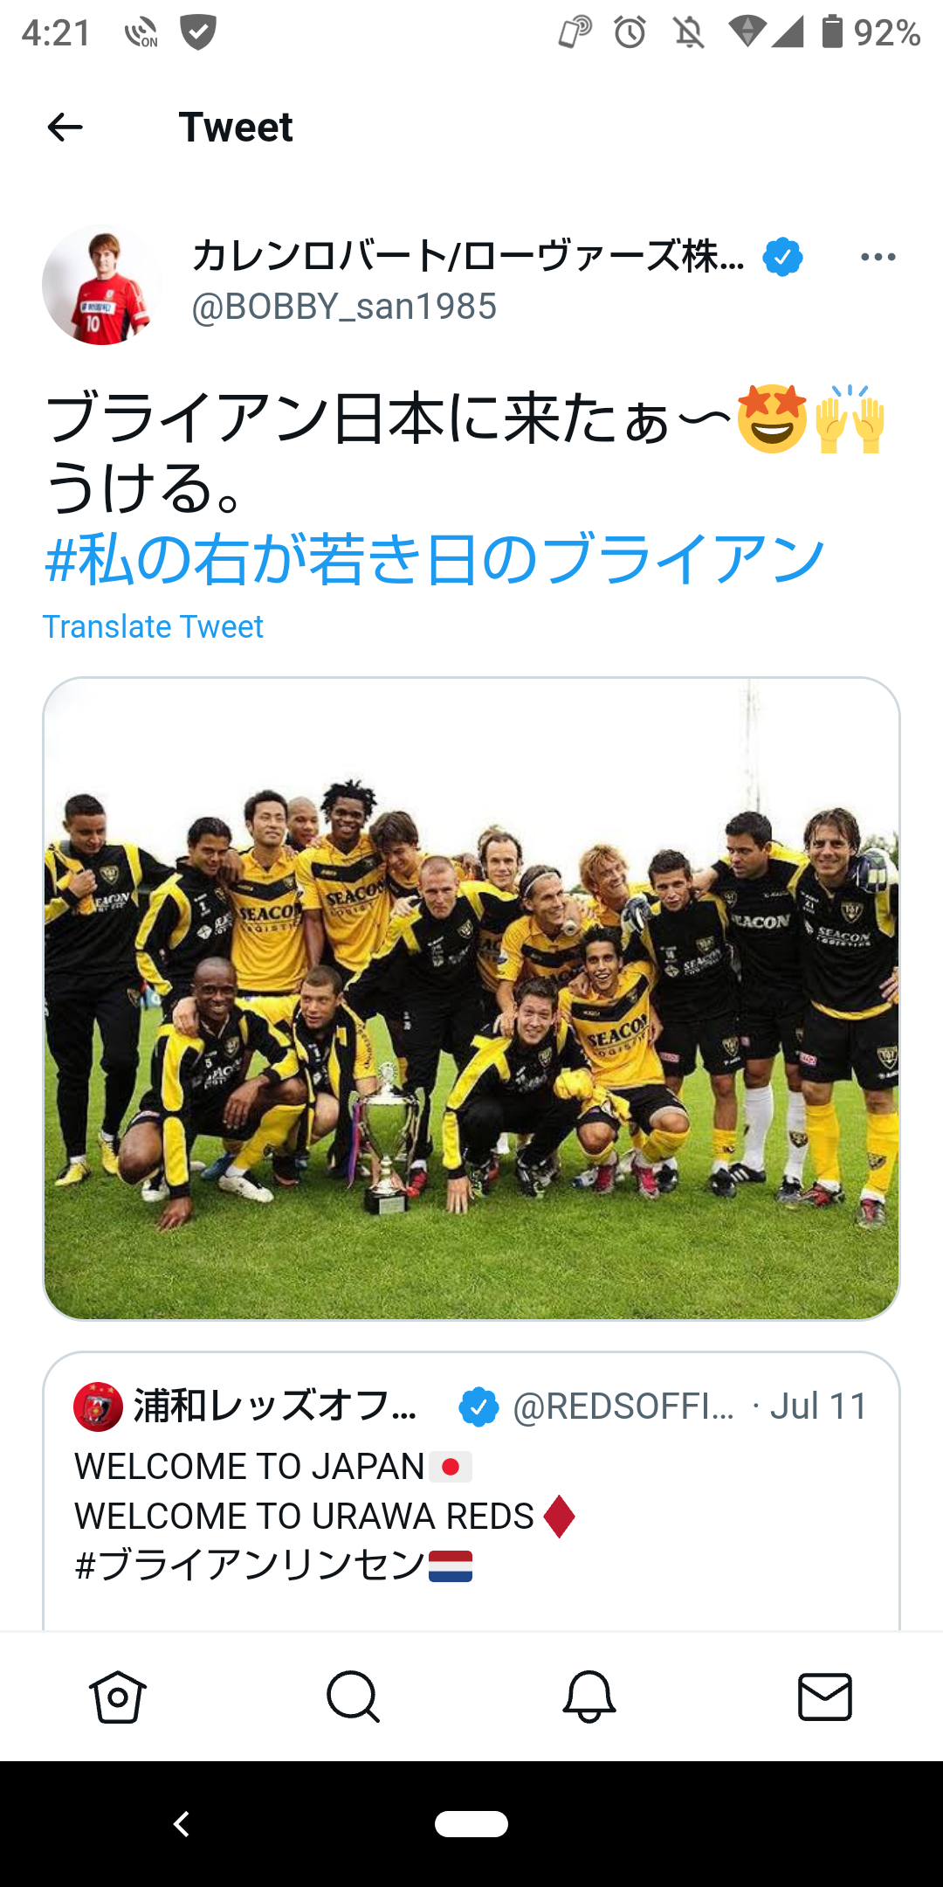943x1887 pixels.
Task: Open hashtag #私の右が若き日のブライアン
Action: [x=435, y=559]
